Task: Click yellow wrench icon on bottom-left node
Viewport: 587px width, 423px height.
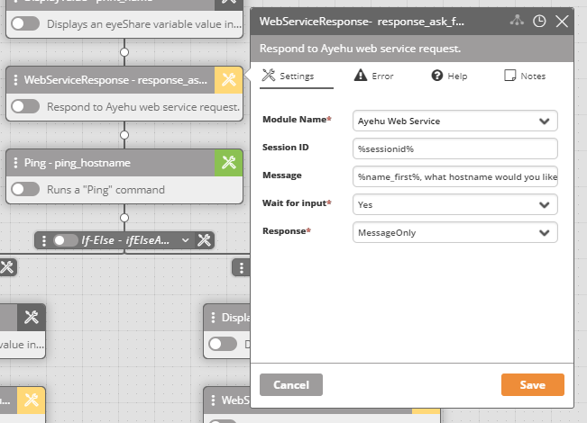Action: (x=31, y=400)
